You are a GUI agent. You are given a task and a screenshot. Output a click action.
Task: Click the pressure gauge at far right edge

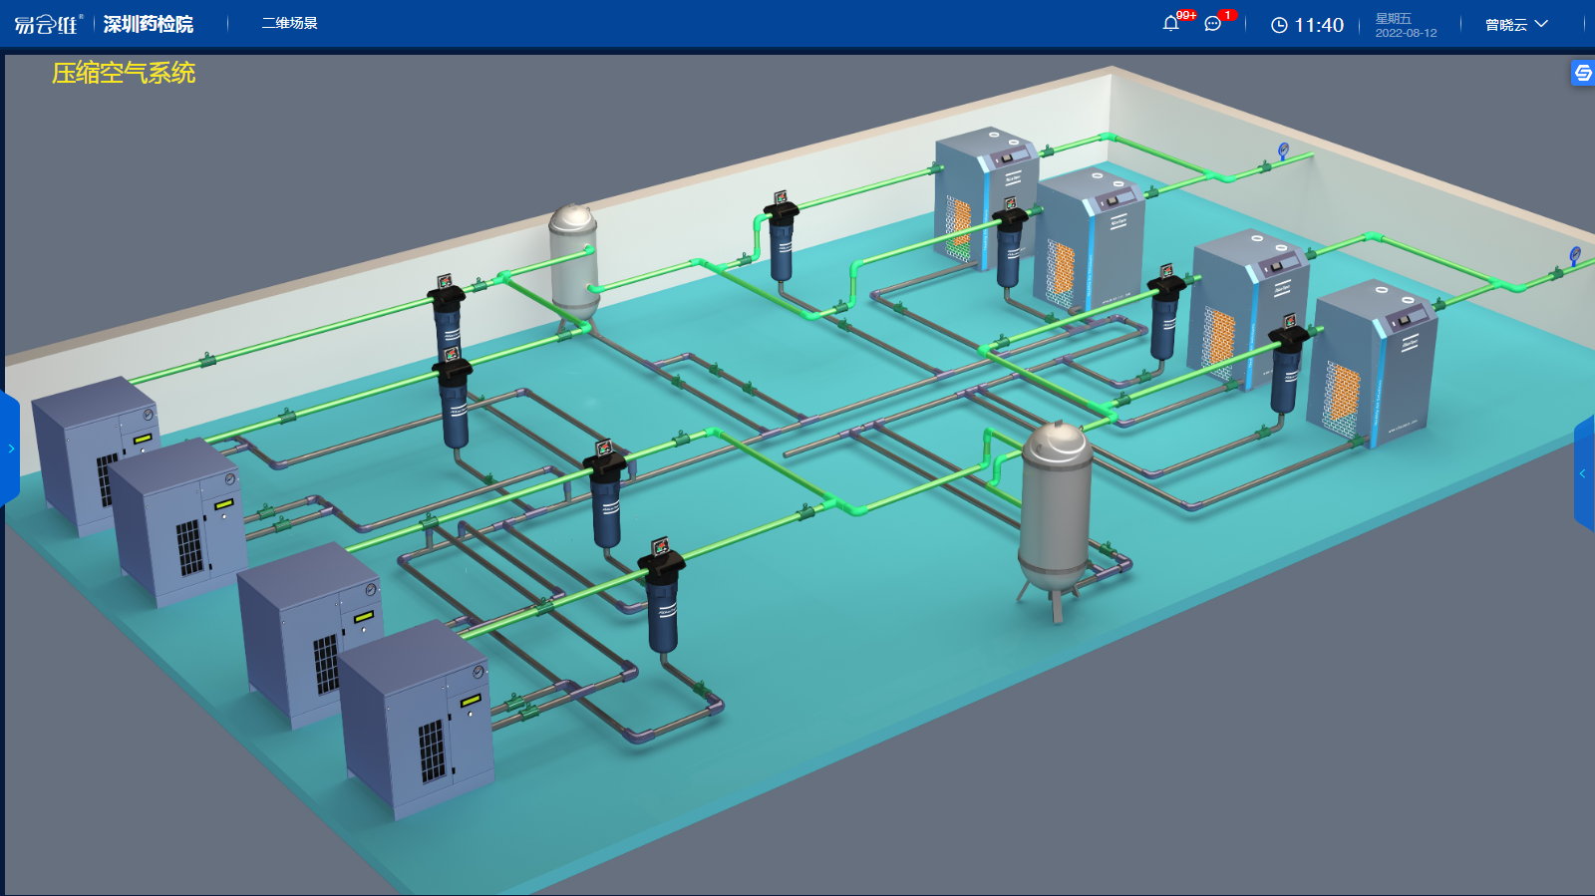1575,255
